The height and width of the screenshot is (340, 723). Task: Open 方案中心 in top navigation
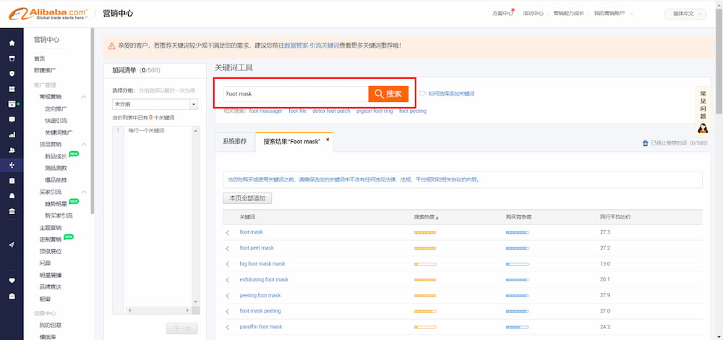click(x=502, y=14)
